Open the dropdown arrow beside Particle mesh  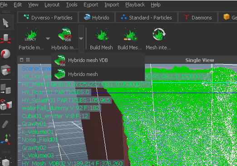[x=48, y=38]
